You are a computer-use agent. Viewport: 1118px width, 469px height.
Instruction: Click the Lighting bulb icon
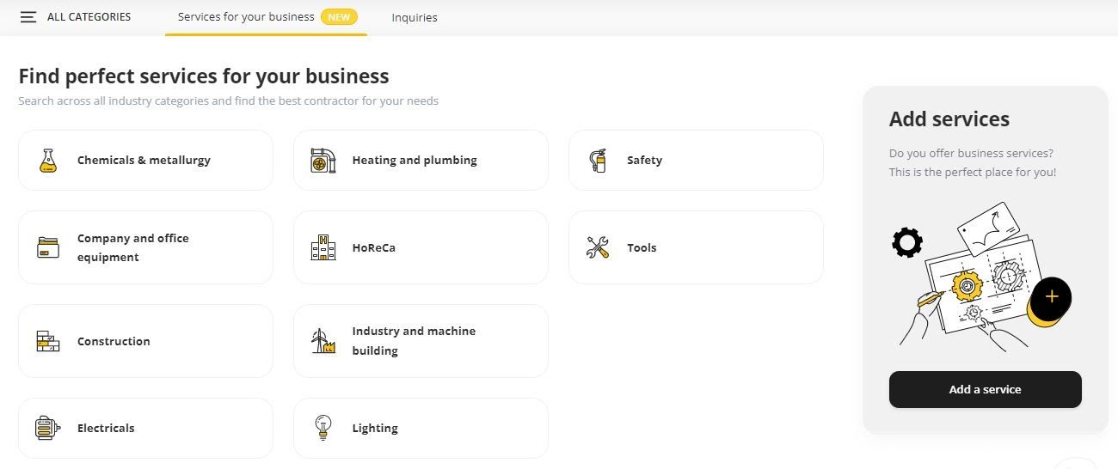323,428
